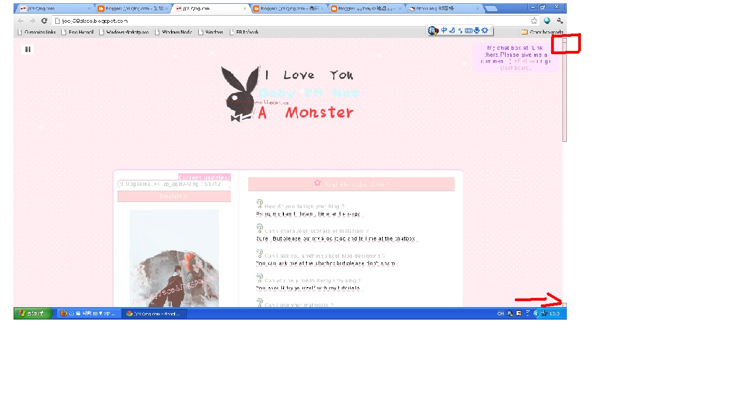
Task: Click the Disclaimer heading in sidebar
Action: pyautogui.click(x=174, y=196)
